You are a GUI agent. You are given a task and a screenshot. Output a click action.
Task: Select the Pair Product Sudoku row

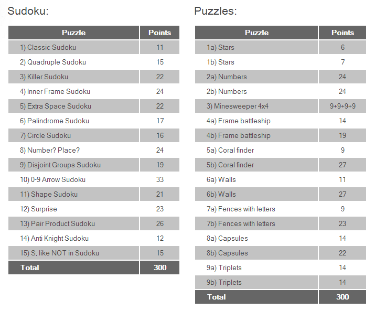click(57, 223)
